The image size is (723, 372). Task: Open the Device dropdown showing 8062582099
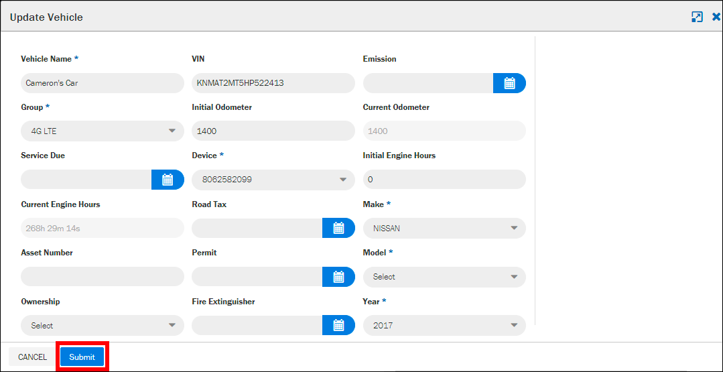[273, 180]
